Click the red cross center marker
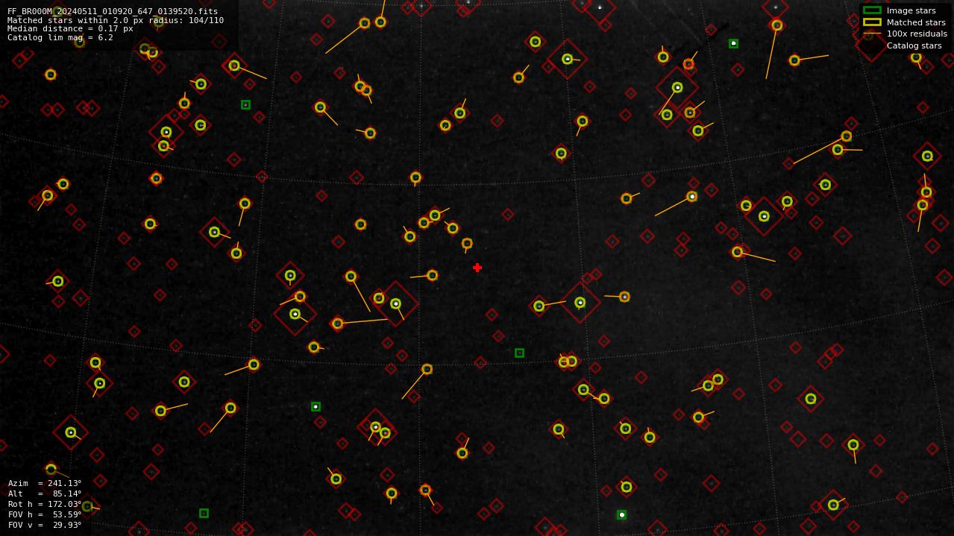The width and height of the screenshot is (954, 536). point(477,268)
